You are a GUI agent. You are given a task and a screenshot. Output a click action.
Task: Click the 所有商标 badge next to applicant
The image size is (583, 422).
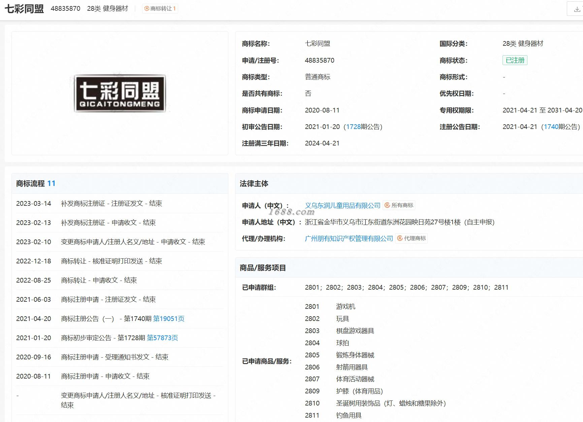point(399,205)
